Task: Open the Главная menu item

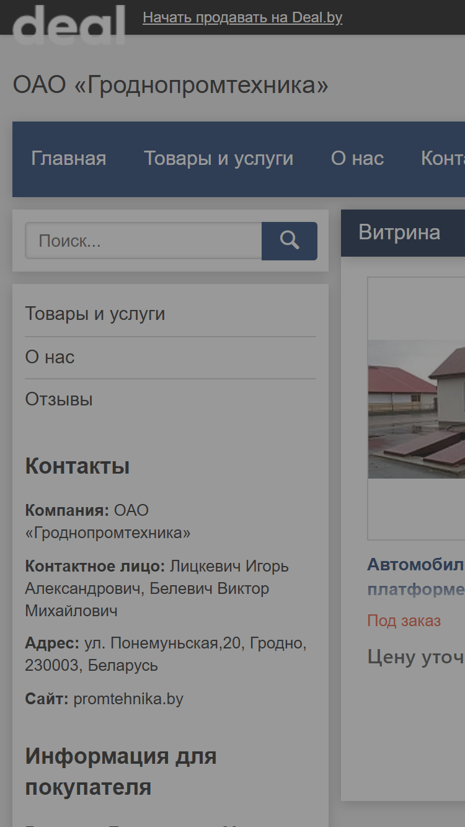Action: coord(69,159)
